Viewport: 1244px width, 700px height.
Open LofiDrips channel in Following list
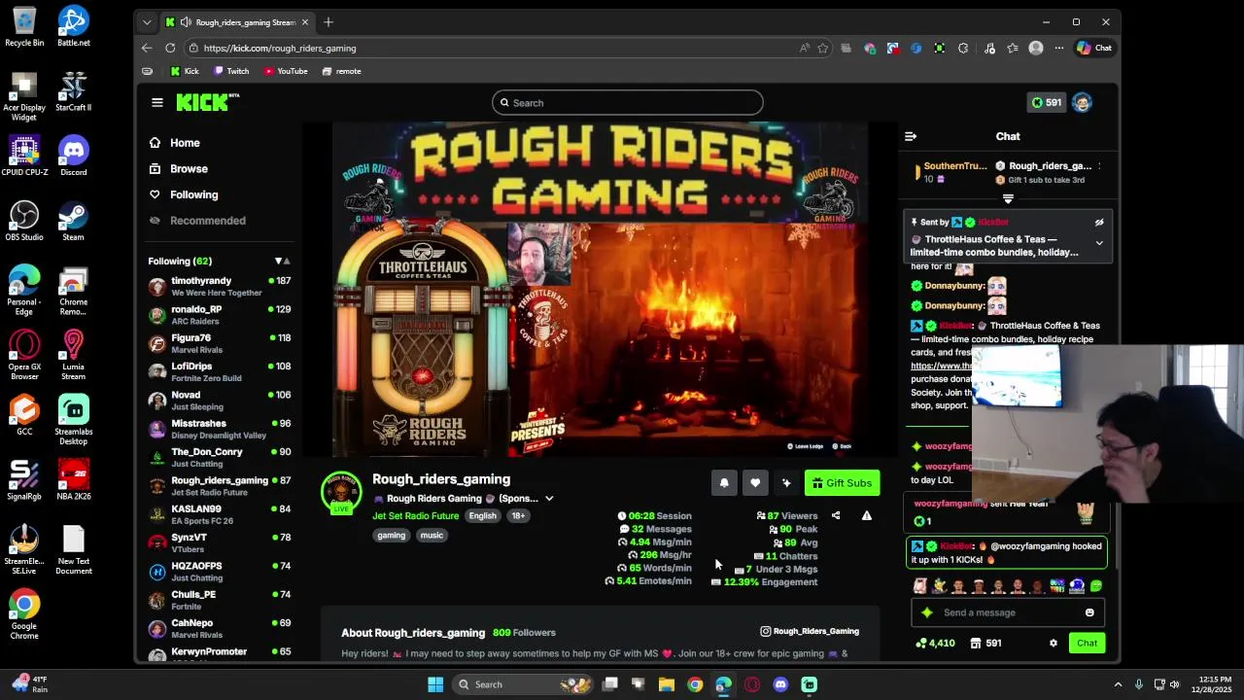tap(220, 371)
